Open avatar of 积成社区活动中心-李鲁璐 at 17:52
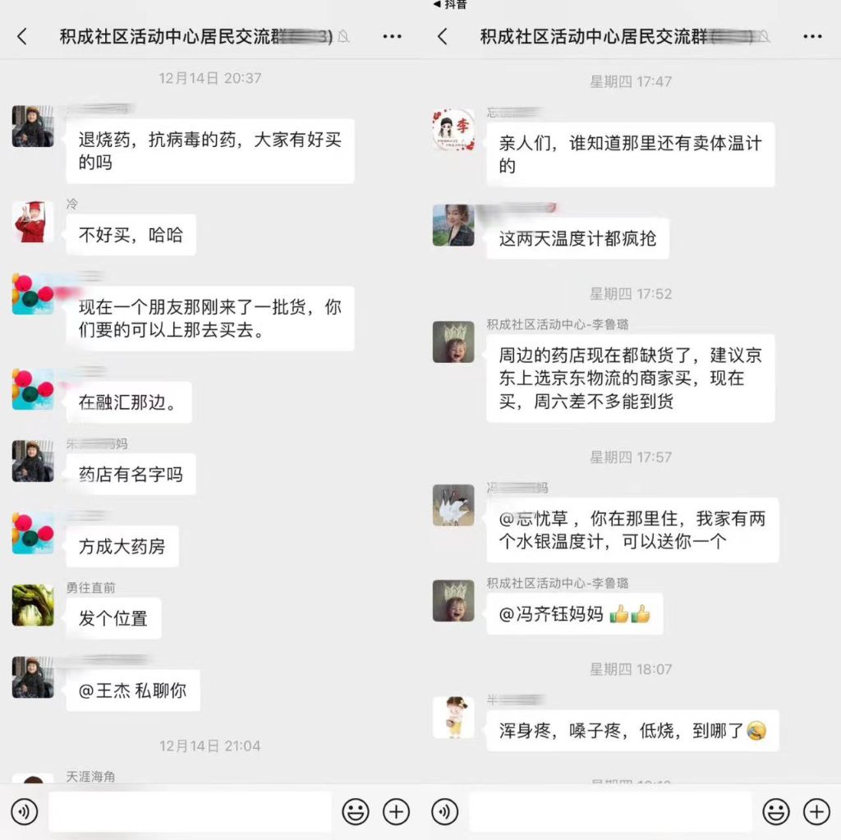Viewport: 841px width, 840px height. click(x=453, y=342)
